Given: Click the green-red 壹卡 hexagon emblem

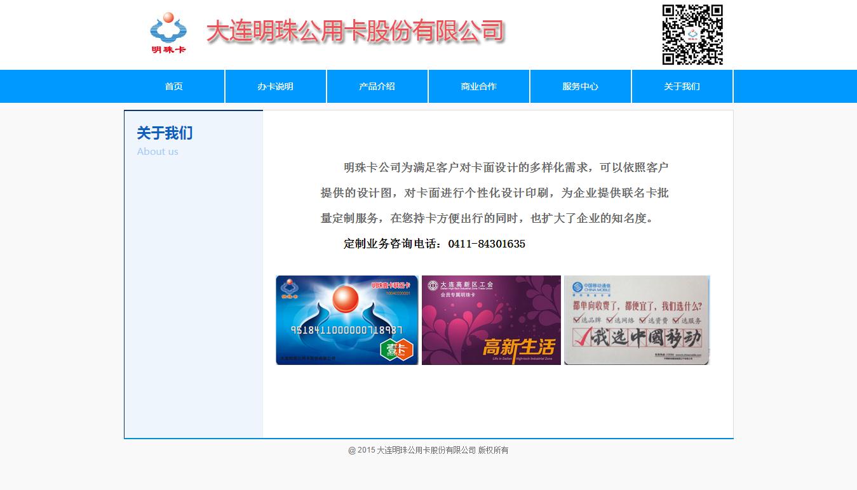Looking at the screenshot, I should (396, 348).
